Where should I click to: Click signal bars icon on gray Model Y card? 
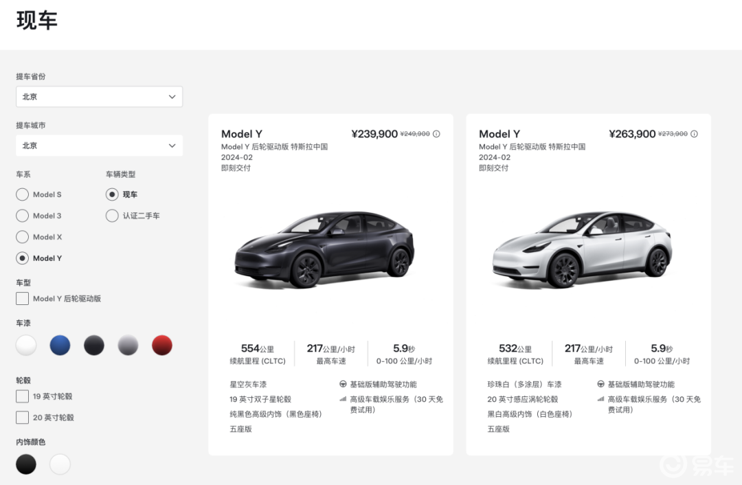[x=343, y=399]
